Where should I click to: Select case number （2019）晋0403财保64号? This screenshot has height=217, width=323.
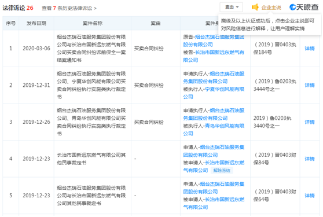(x=275, y=196)
